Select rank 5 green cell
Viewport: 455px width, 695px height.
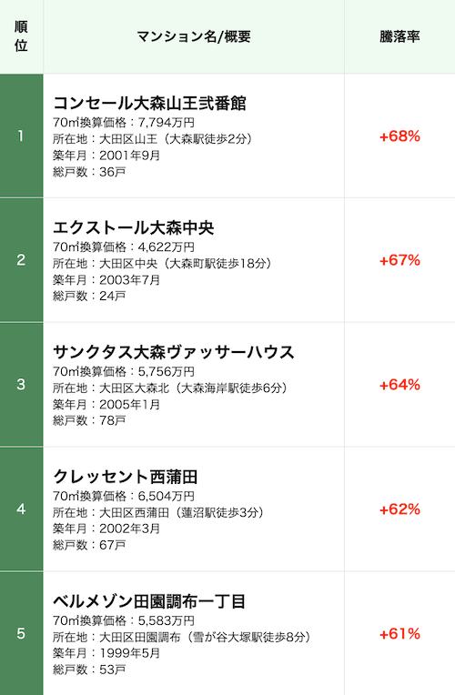click(x=21, y=633)
